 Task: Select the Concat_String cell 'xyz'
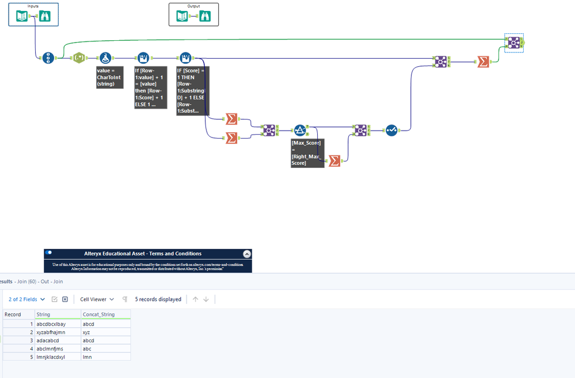click(106, 332)
